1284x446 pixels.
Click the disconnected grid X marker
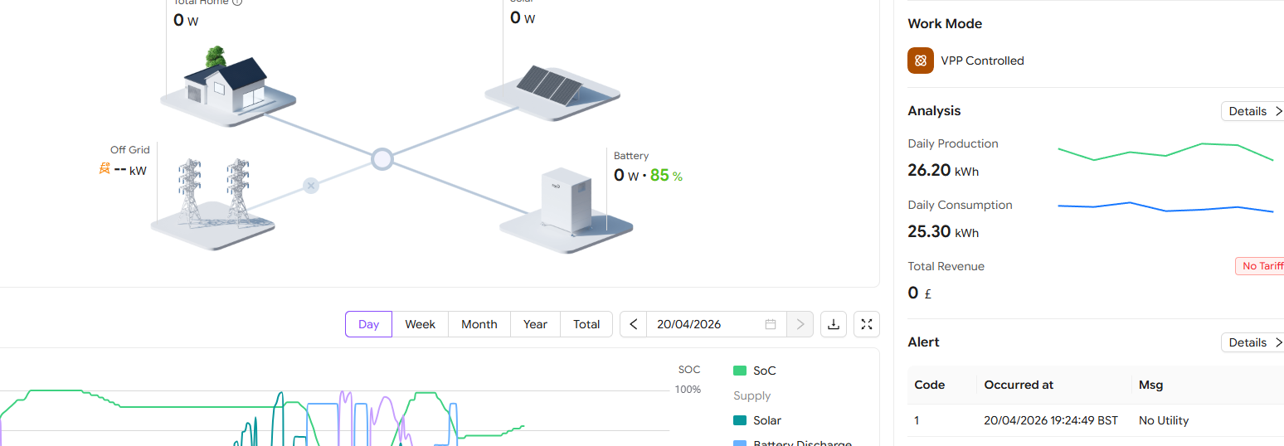pyautogui.click(x=310, y=186)
